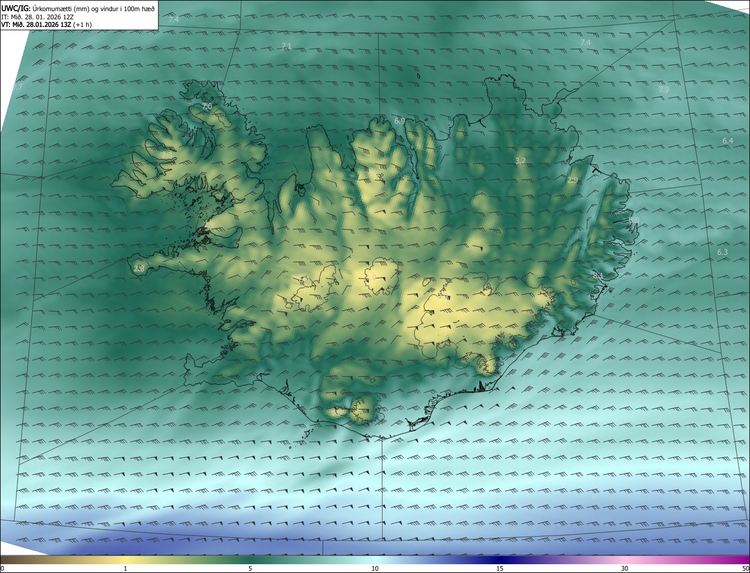The height and width of the screenshot is (573, 750).
Task: Click the 7.9 value label on the map
Action: tap(663, 90)
